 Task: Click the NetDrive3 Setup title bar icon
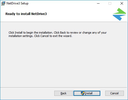pyautogui.click(x=3, y=3)
